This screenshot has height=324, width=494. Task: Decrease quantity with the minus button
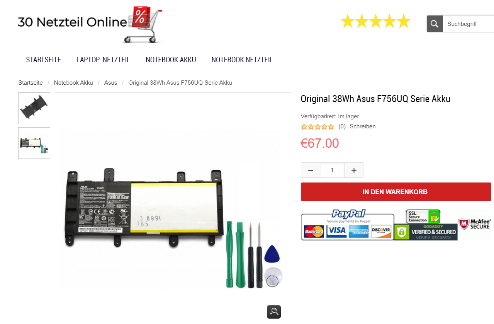(x=311, y=170)
